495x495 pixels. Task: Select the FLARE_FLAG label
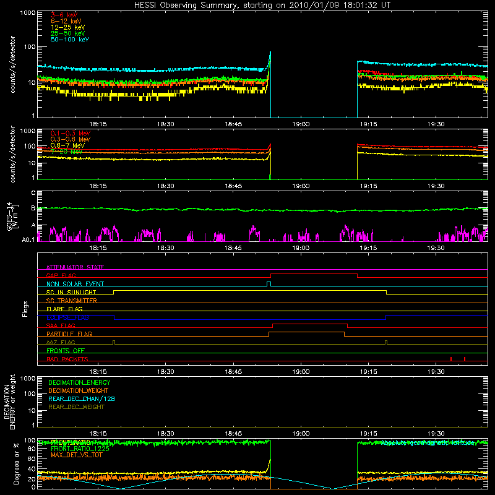point(64,309)
